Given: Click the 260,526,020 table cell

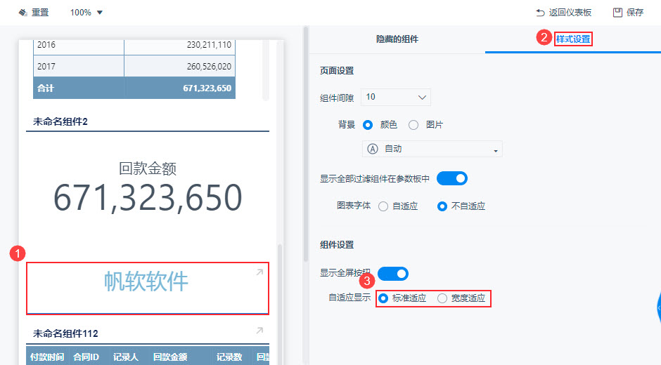Looking at the screenshot, I should coord(179,66).
